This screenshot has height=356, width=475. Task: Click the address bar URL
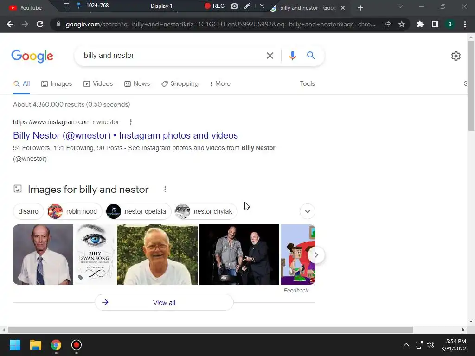[220, 24]
